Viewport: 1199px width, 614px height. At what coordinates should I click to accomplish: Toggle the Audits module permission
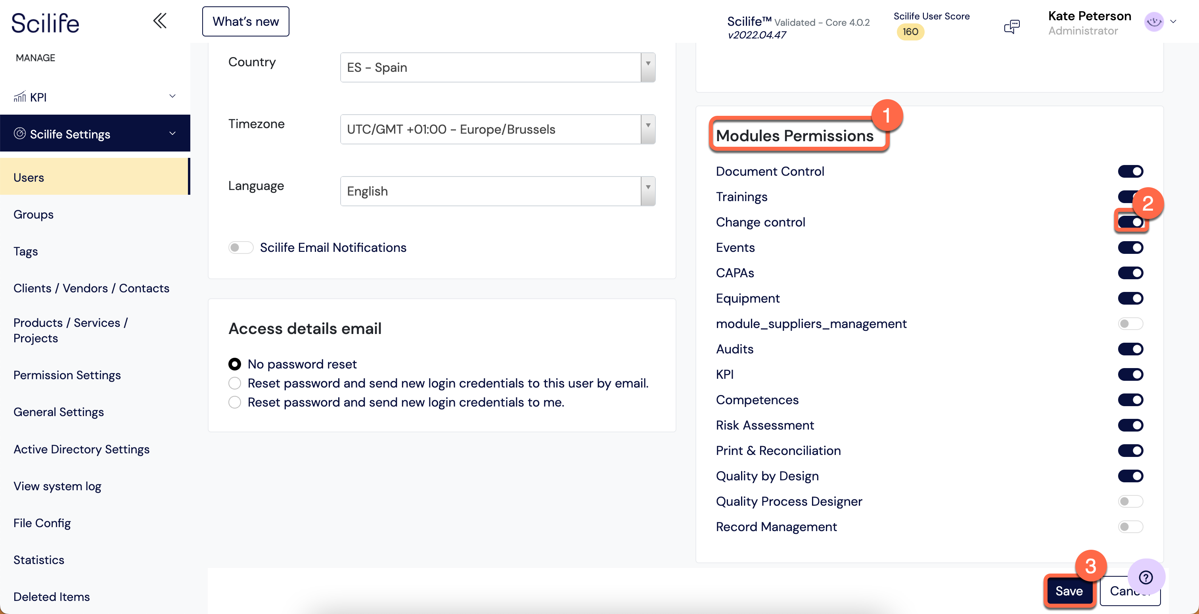click(1130, 349)
